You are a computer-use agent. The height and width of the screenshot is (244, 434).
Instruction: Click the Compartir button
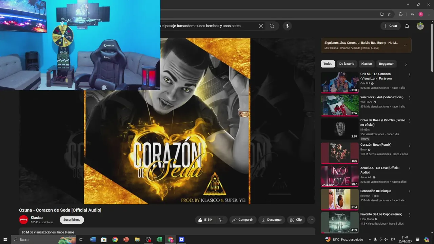(x=243, y=220)
